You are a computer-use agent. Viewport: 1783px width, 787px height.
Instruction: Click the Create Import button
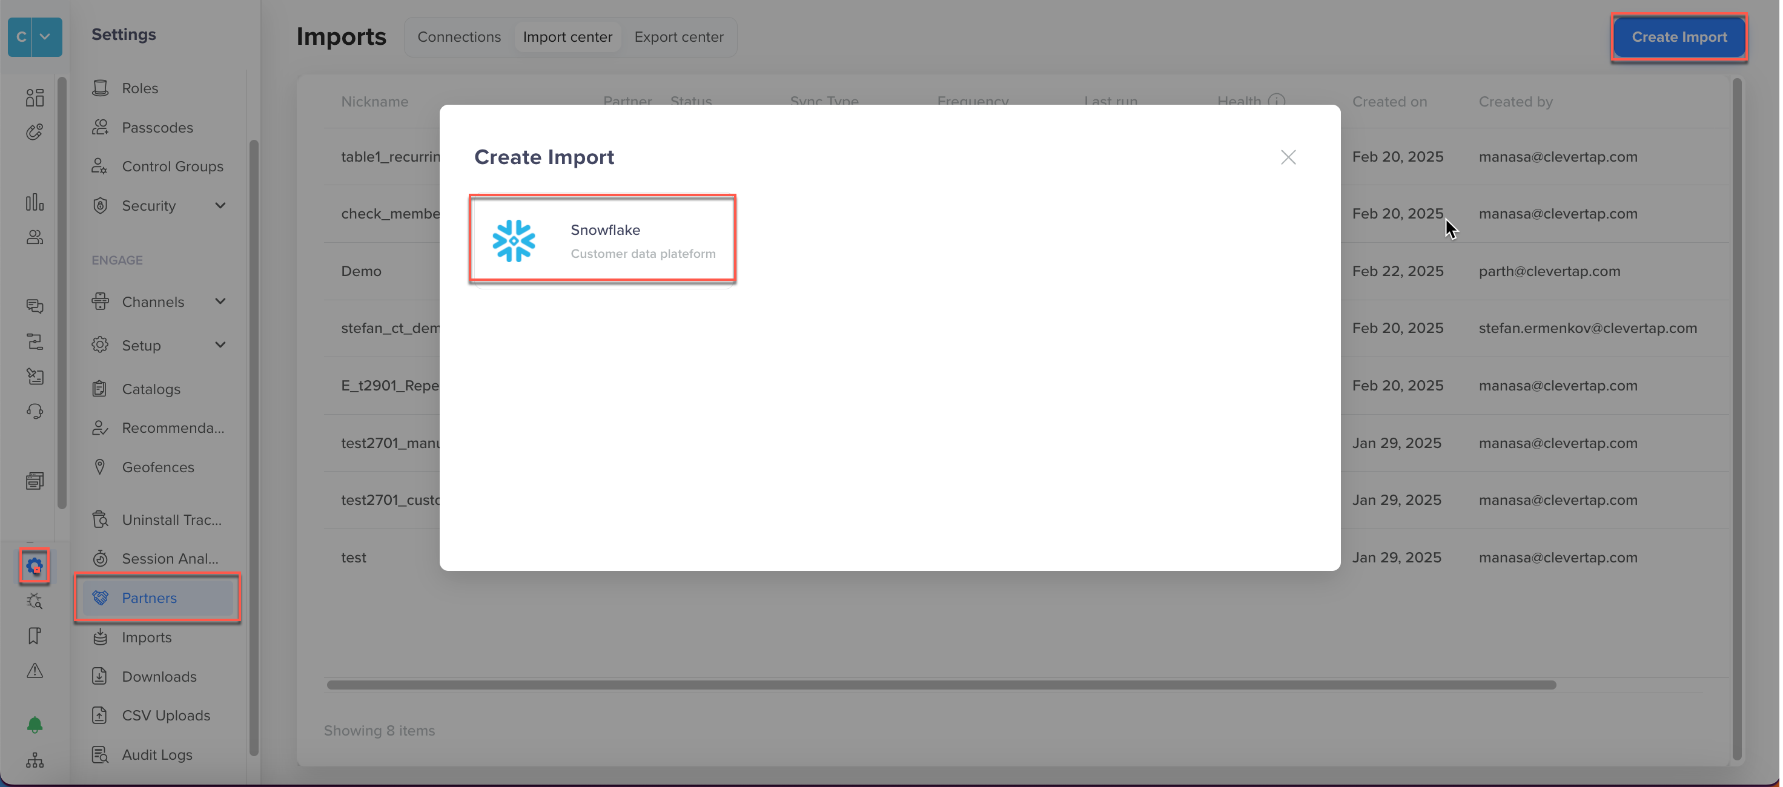pos(1679,37)
